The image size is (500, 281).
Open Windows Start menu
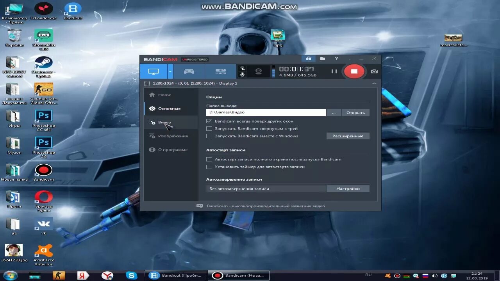click(x=10, y=276)
